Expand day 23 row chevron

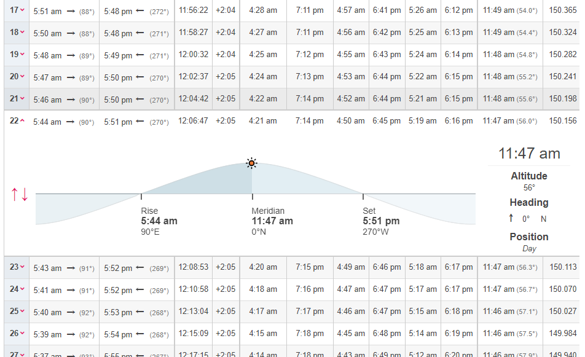(22, 267)
